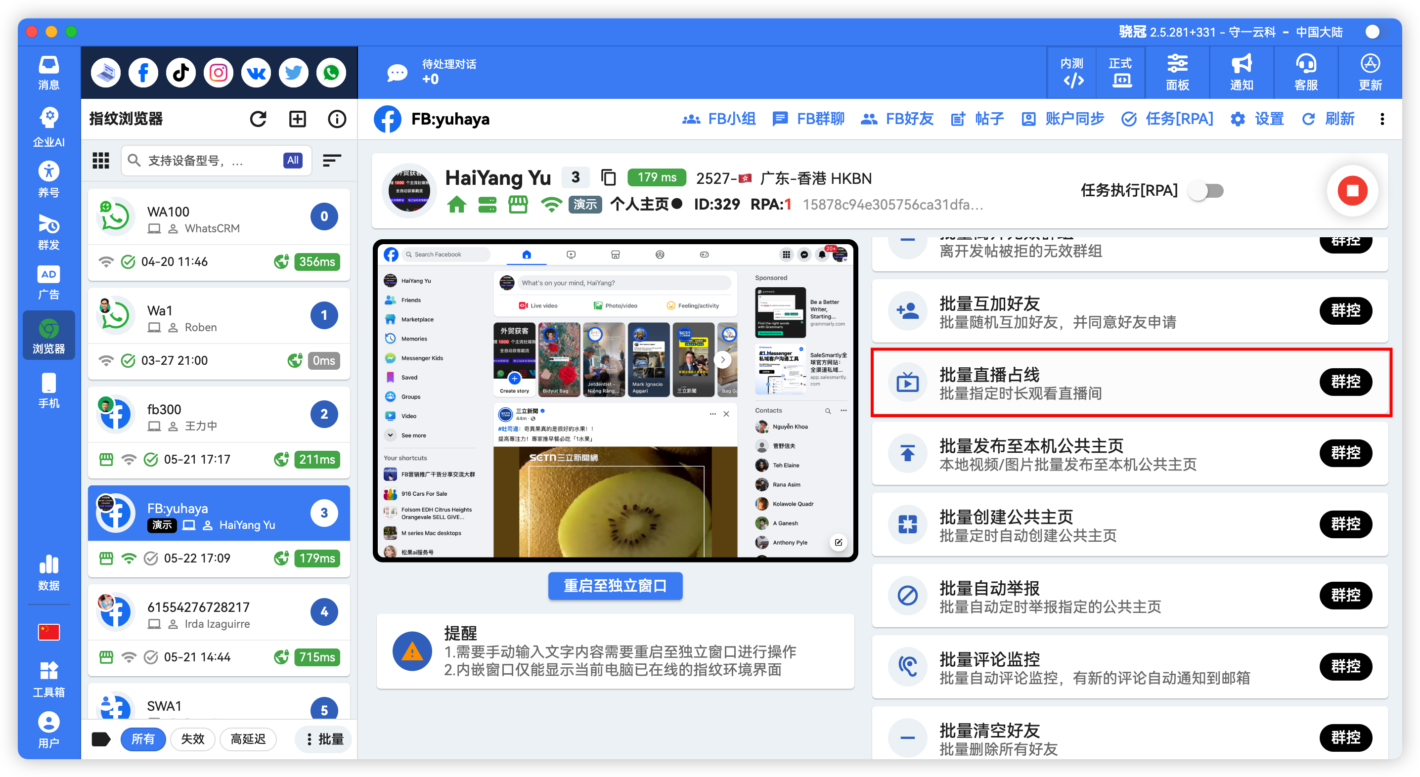Enable the 任务执行[RPA] toggle
The image size is (1420, 777).
point(1207,191)
